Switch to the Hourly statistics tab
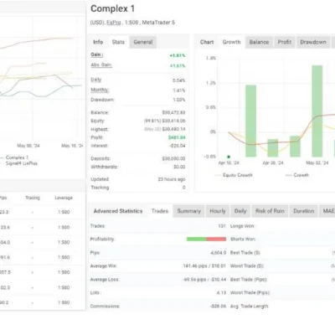Image resolution: width=335 pixels, height=335 pixels. coord(218,211)
